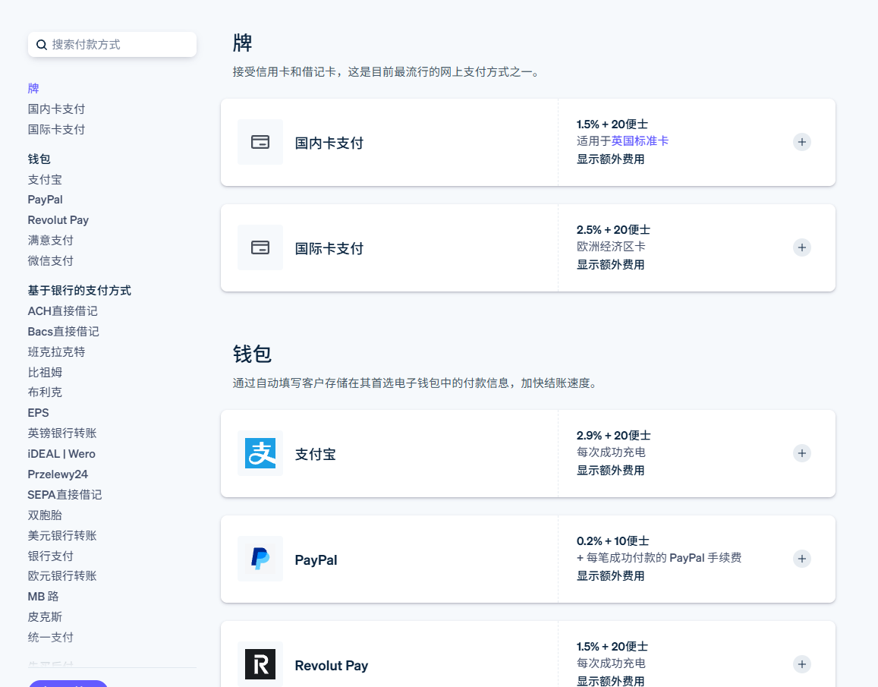Open the 英国标准卡 link
Image resolution: width=878 pixels, height=687 pixels.
pos(640,141)
